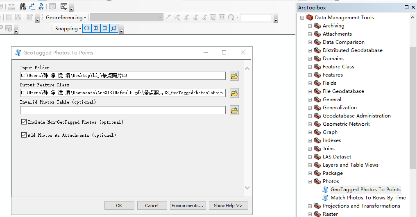The width and height of the screenshot is (417, 217).
Task: Toggle Point Snapping circle icon
Action: (x=87, y=28)
